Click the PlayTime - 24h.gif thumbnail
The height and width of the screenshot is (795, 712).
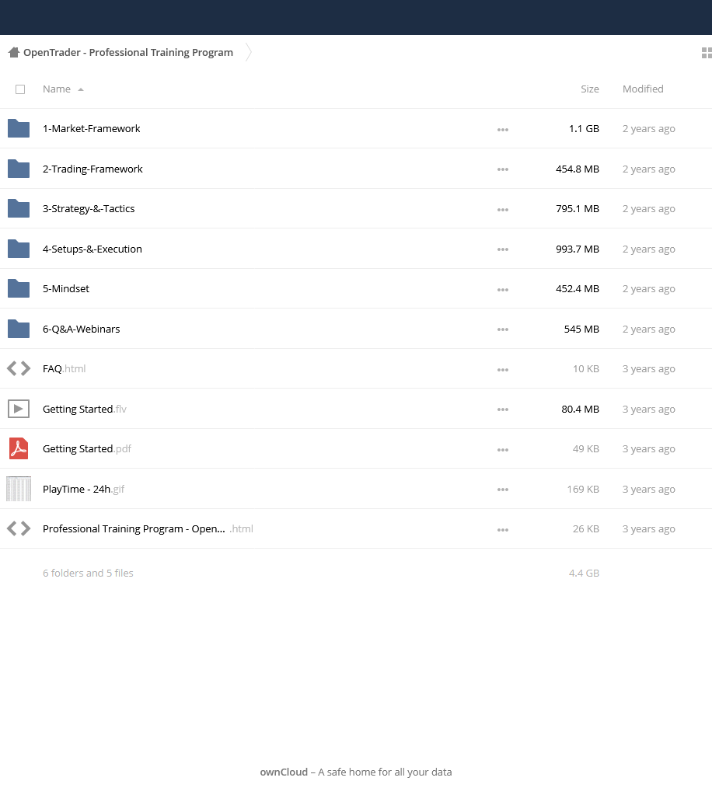point(19,489)
